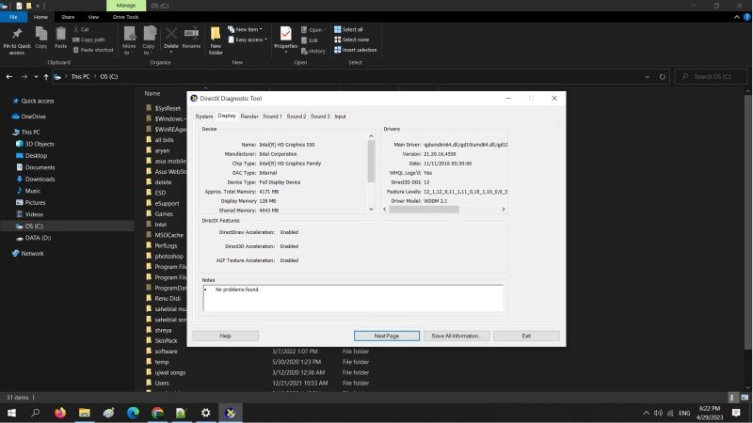Click the Name column header
Screen dimensions: 753x423
click(x=152, y=93)
